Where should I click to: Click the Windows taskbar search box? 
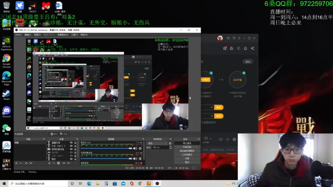pos(38,184)
